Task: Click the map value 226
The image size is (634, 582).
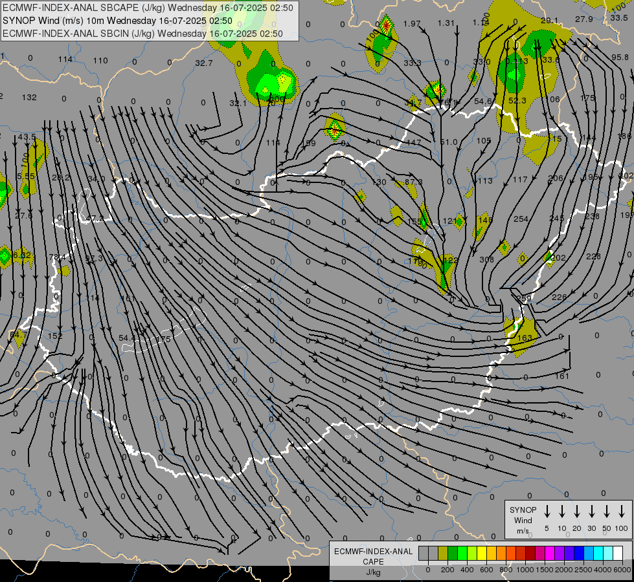Action: (x=559, y=297)
